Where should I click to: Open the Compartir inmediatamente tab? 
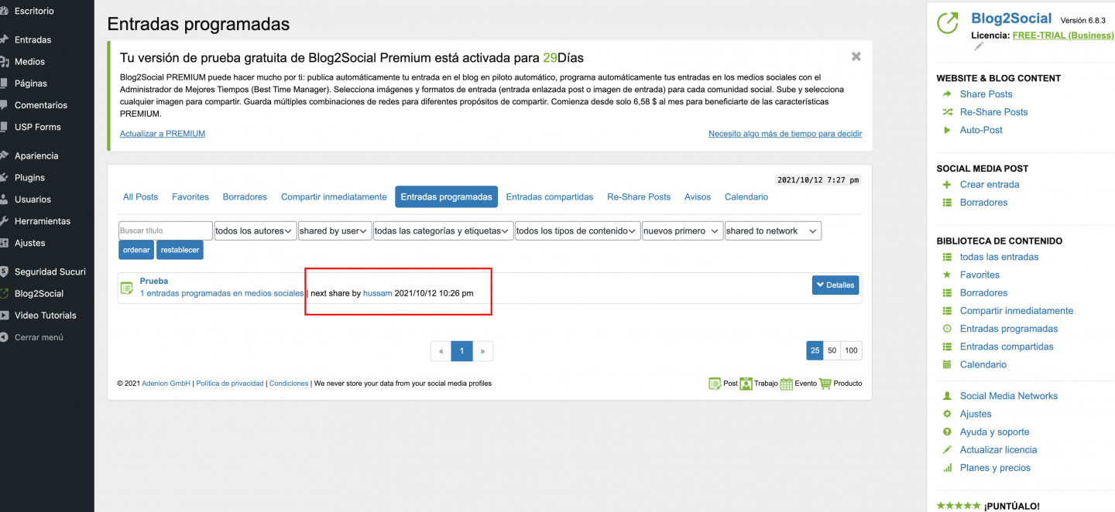334,197
